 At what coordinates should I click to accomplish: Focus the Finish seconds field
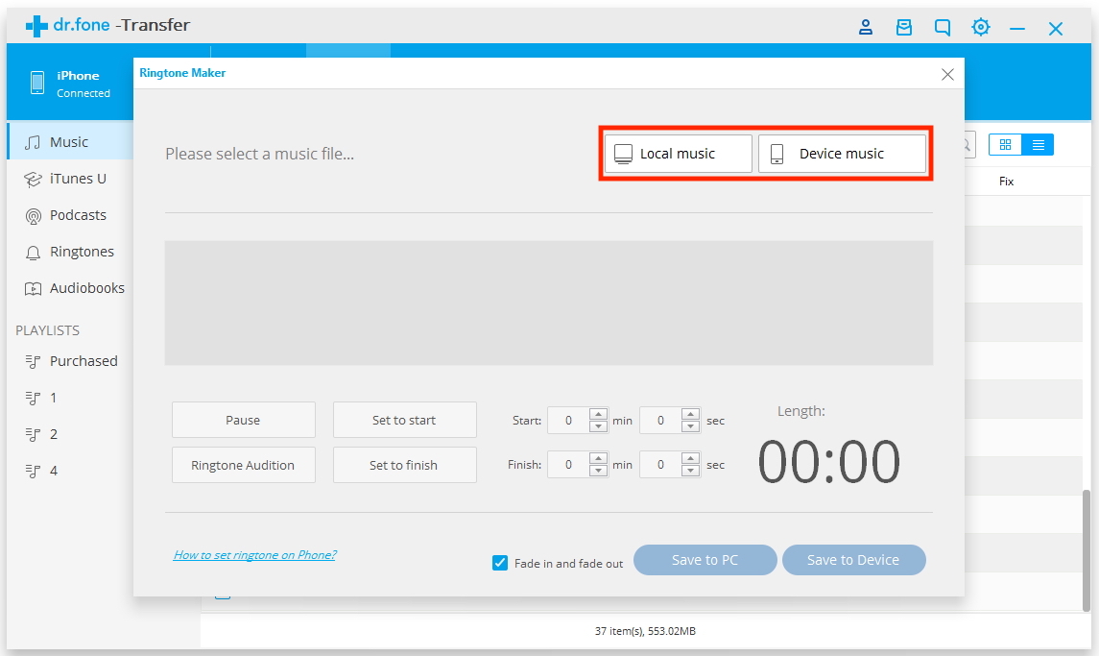click(660, 465)
